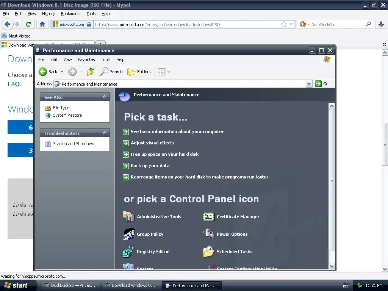Open the History menu in Mypal
Viewport: 388px width, 291px height.
48,14
